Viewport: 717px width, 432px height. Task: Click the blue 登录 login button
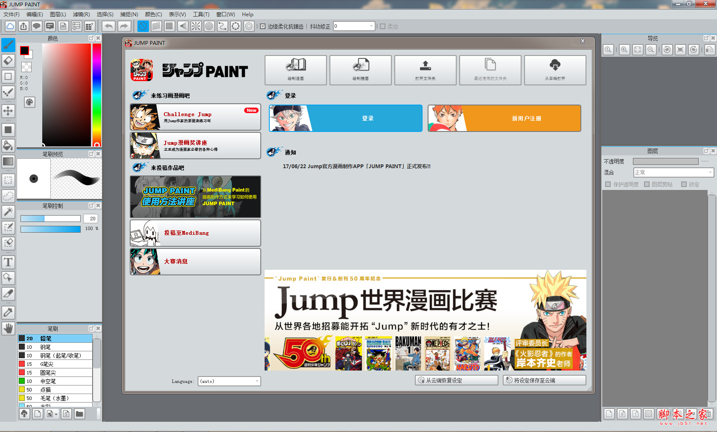point(346,118)
